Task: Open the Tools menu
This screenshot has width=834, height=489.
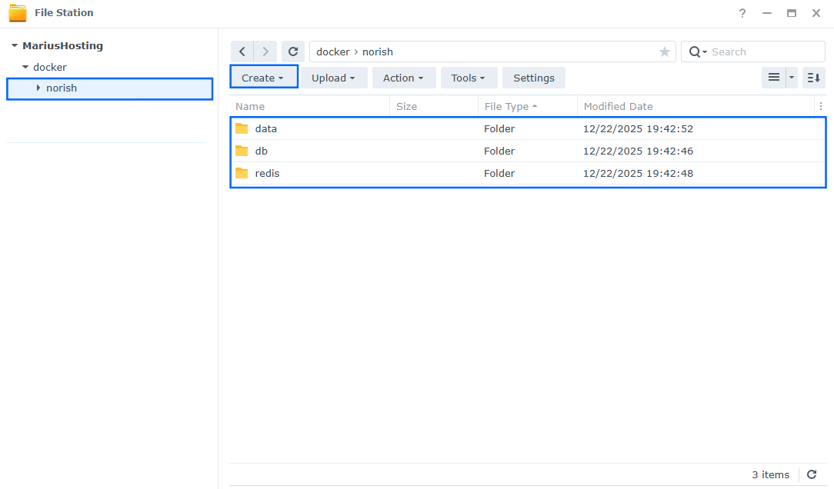Action: 469,77
